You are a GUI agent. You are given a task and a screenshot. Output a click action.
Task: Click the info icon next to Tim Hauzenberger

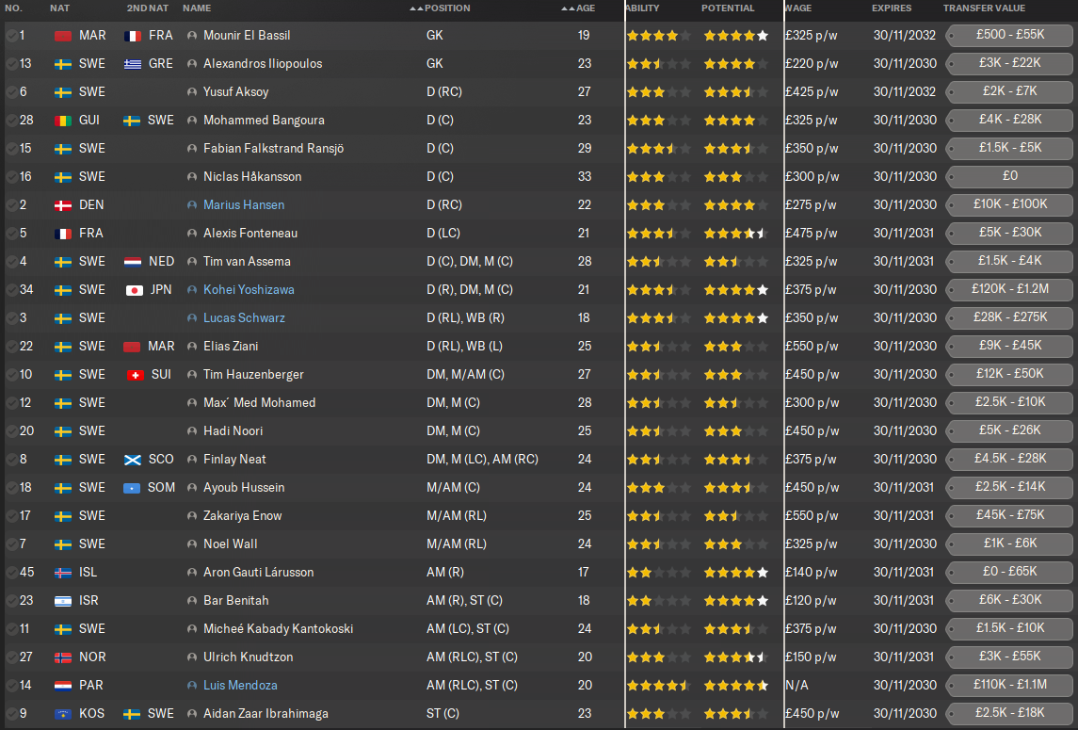(193, 375)
